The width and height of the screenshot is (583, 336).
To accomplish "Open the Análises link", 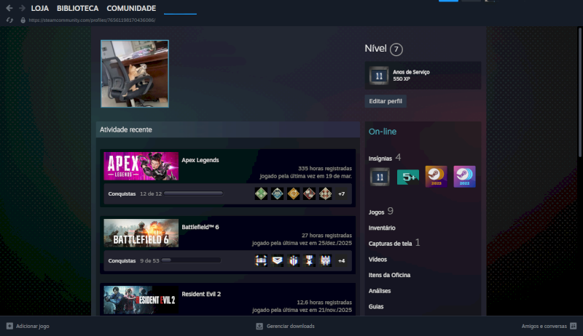I will [380, 291].
